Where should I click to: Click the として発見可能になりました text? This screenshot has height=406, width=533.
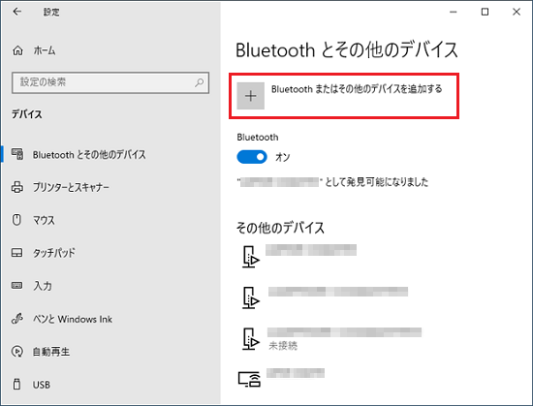377,182
